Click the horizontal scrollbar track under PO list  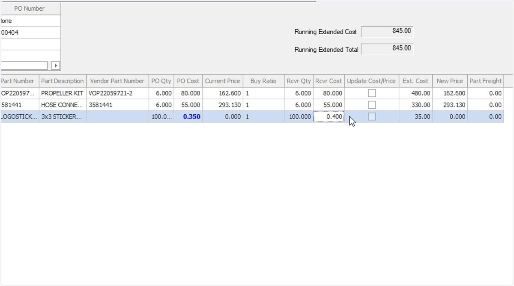[x=24, y=66]
